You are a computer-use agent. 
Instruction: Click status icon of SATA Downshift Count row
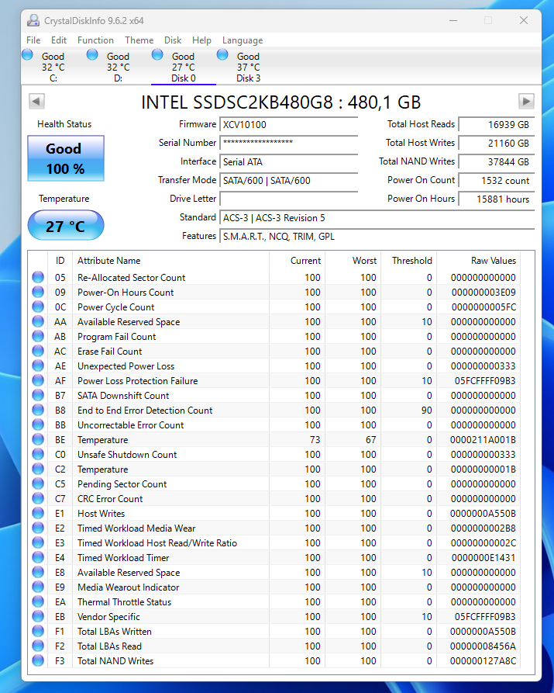[38, 395]
